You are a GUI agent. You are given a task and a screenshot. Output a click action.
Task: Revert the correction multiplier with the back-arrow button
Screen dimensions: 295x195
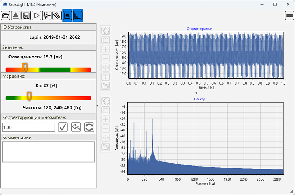[76, 127]
